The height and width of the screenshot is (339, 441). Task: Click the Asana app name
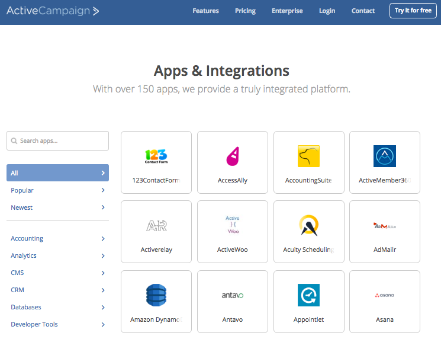click(384, 319)
